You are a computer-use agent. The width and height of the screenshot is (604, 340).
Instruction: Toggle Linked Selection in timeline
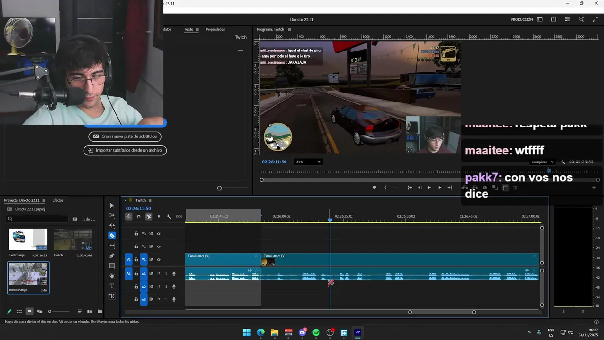149,217
